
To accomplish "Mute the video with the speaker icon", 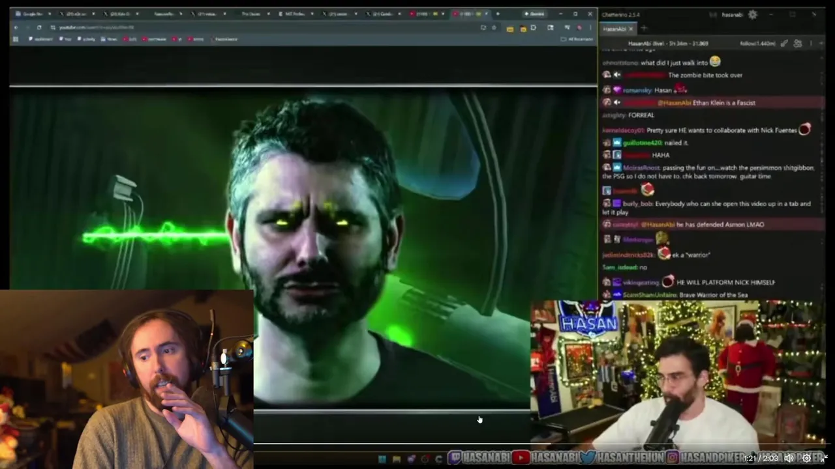I will coord(789,458).
